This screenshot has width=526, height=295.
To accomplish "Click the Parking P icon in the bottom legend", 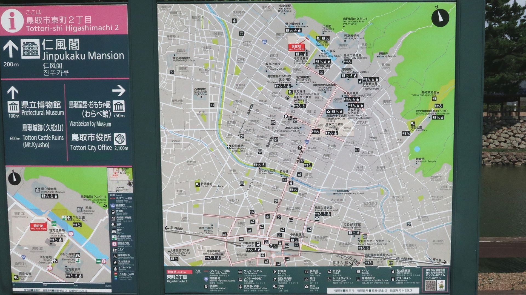I will 275,272.
